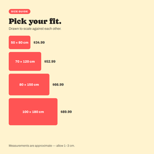Screen dimensions: 154x154
Task: Click the $66.99 price text
Action: [x=58, y=84]
